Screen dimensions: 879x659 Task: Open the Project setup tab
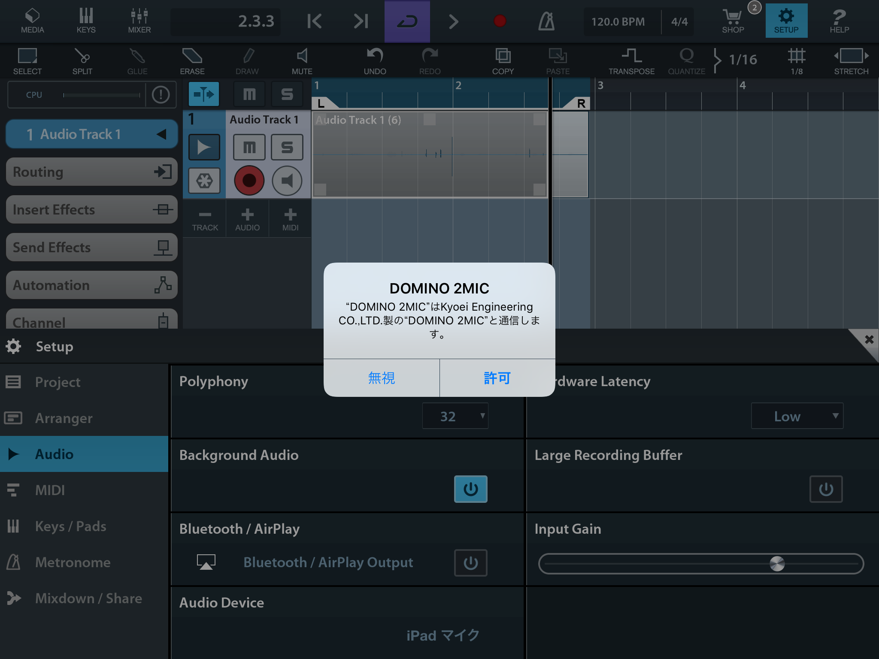84,382
